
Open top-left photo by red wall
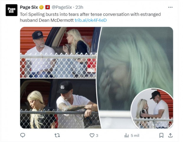click(x=58, y=52)
